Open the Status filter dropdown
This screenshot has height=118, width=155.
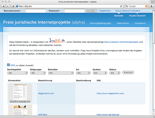point(115,73)
